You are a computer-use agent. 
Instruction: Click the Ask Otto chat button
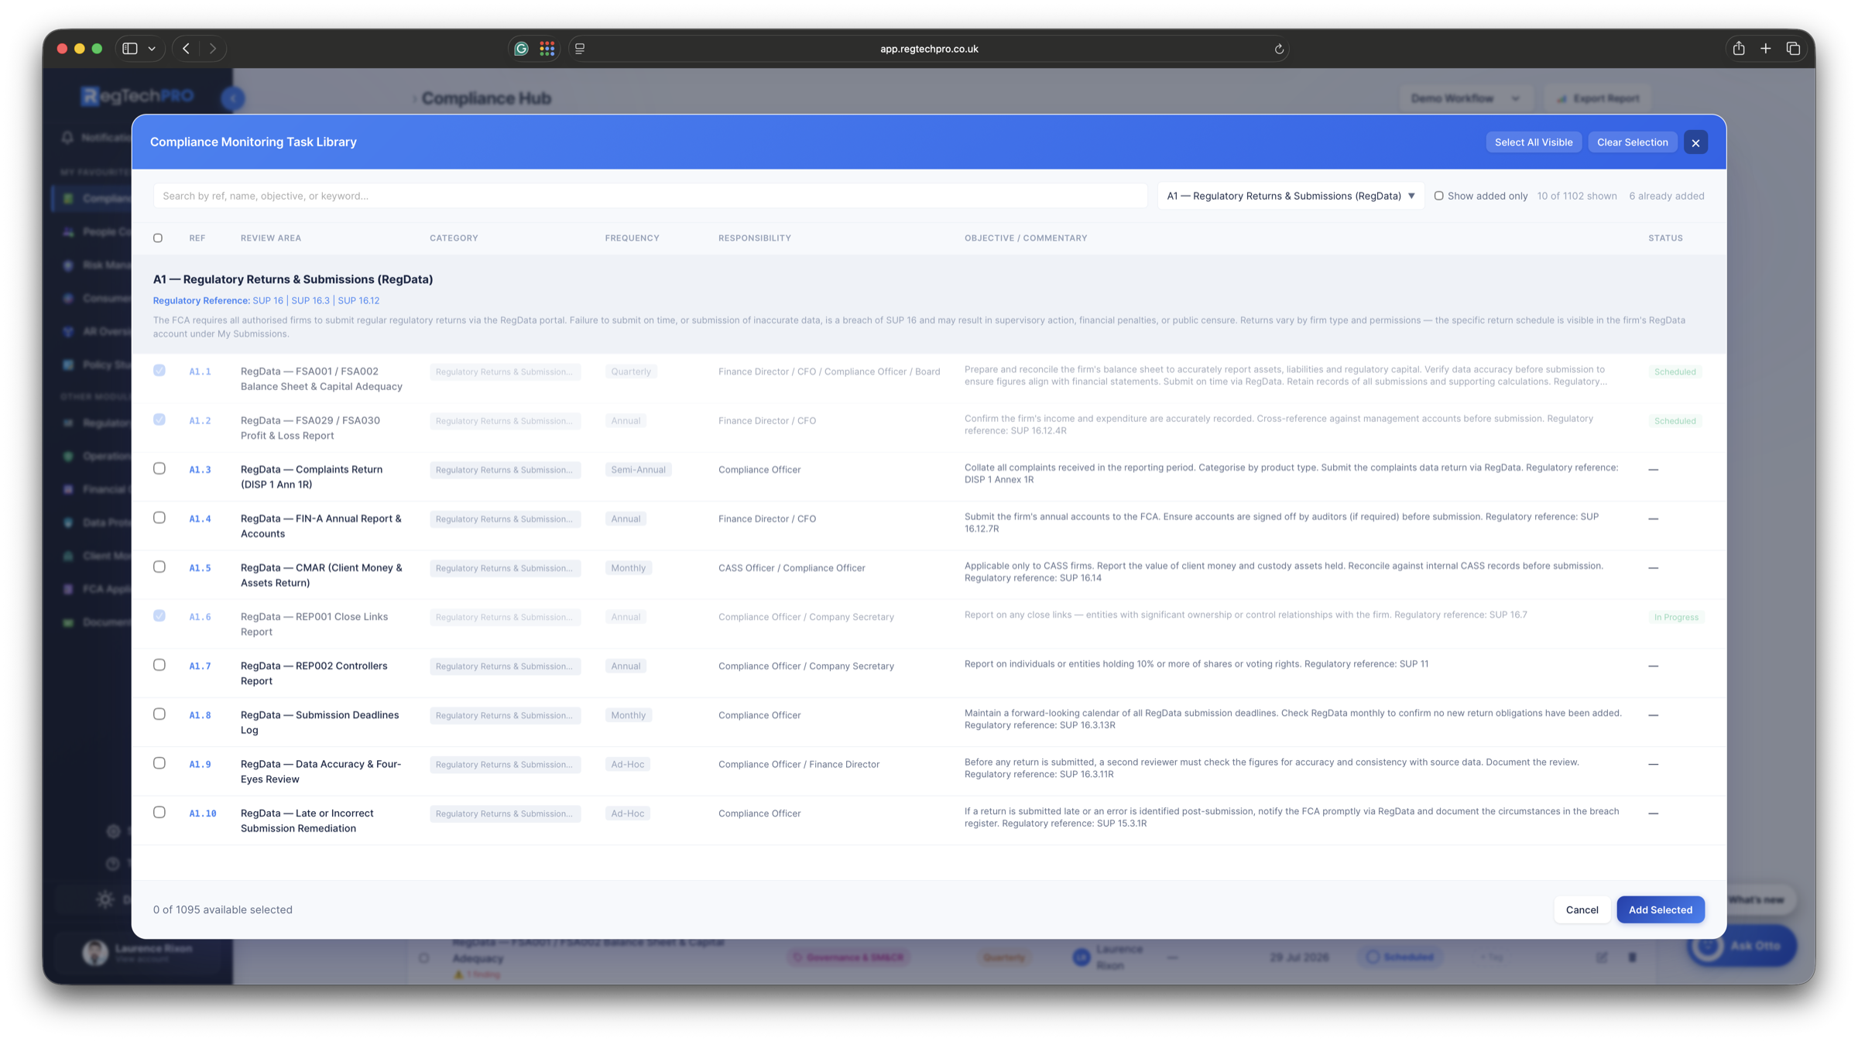(x=1741, y=945)
